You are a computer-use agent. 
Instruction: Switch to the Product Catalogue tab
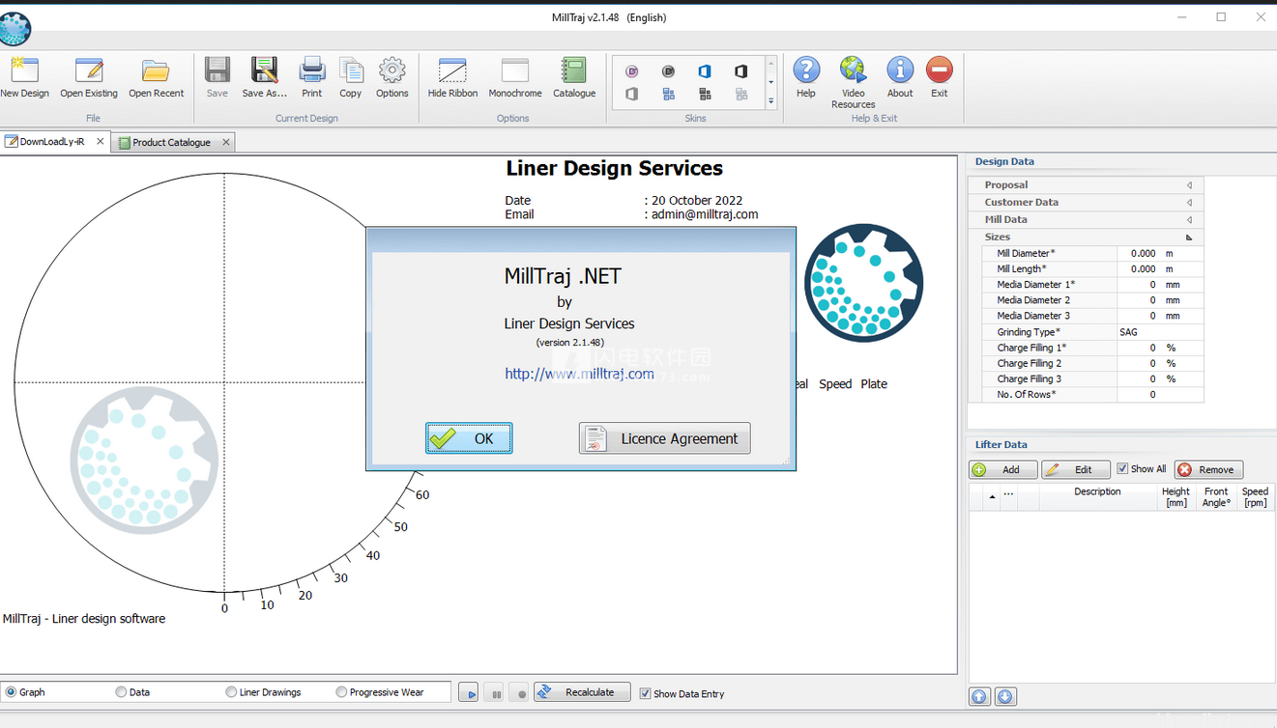[171, 143]
